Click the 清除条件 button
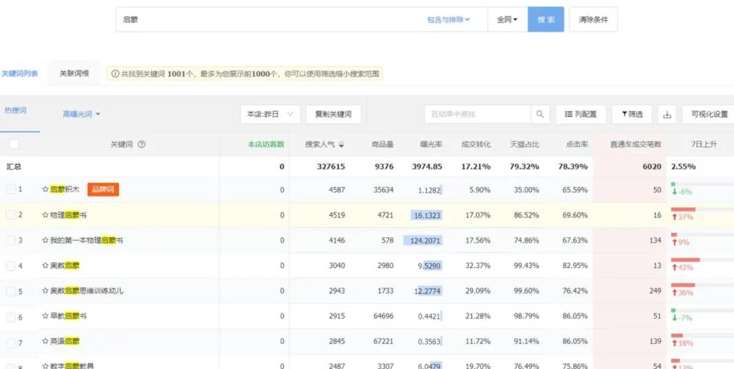Viewport: 734px width, 369px height. 594,20
